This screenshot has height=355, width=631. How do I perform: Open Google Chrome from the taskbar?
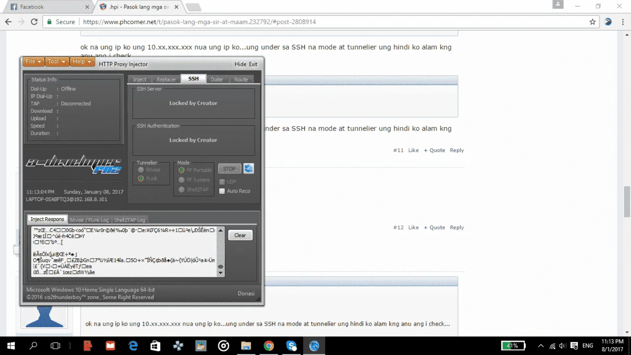tap(268, 346)
